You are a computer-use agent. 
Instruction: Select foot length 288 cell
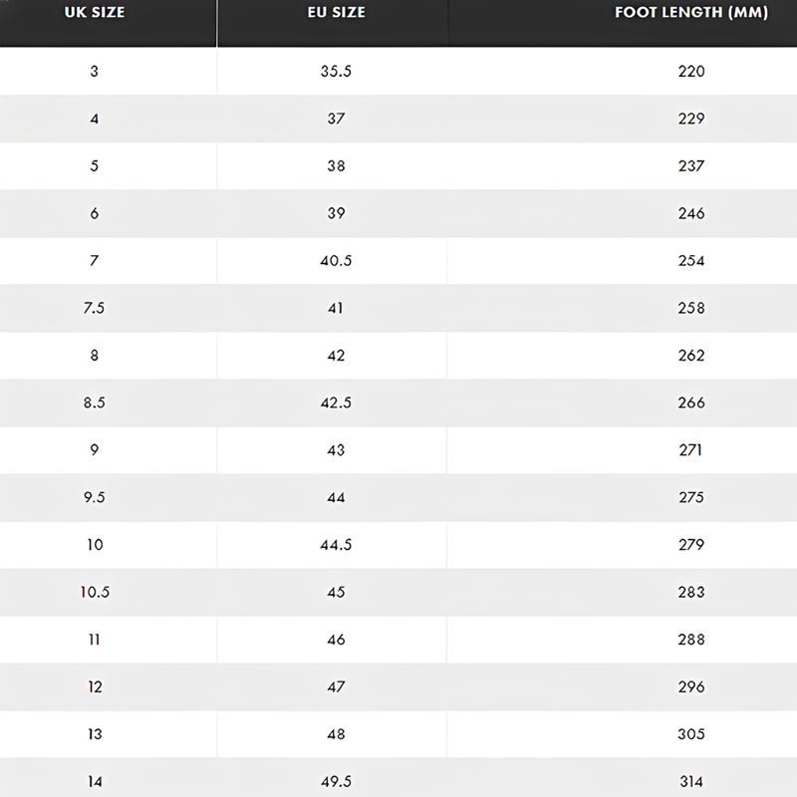pyautogui.click(x=690, y=640)
